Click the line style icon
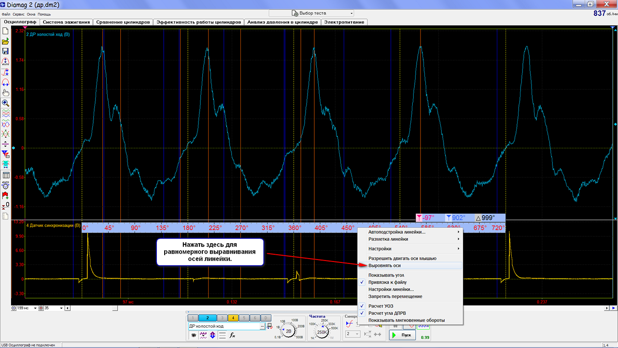 (x=222, y=335)
